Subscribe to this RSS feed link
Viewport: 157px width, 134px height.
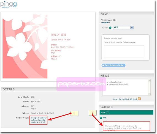pos(125,99)
